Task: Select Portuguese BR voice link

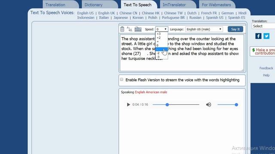Action: pos(173,18)
